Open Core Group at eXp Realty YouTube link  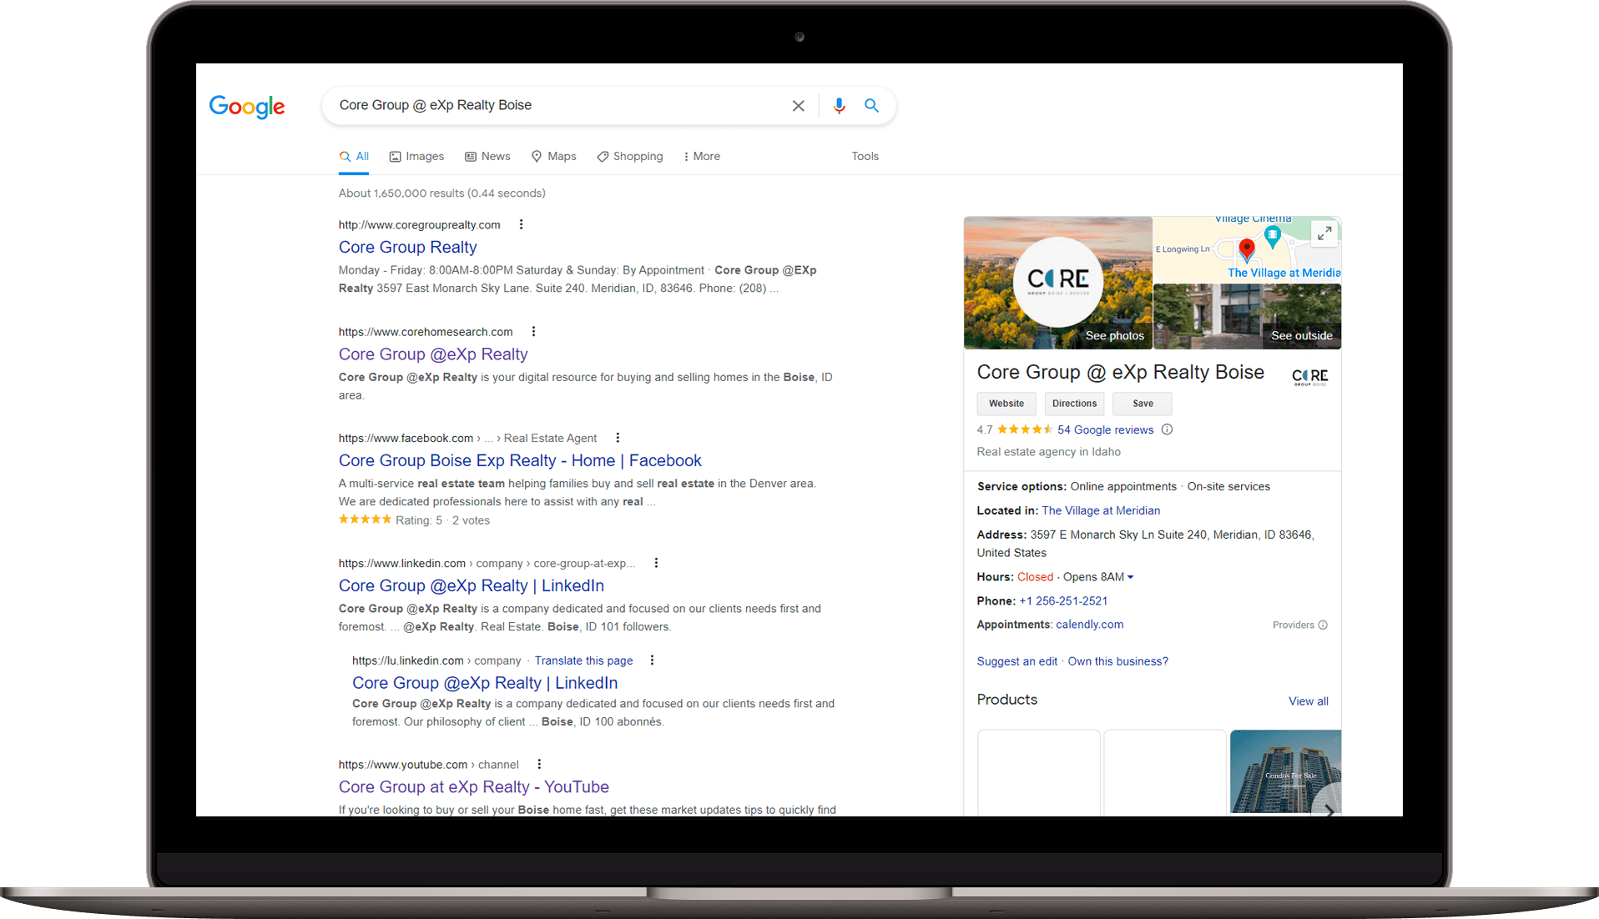click(x=474, y=786)
